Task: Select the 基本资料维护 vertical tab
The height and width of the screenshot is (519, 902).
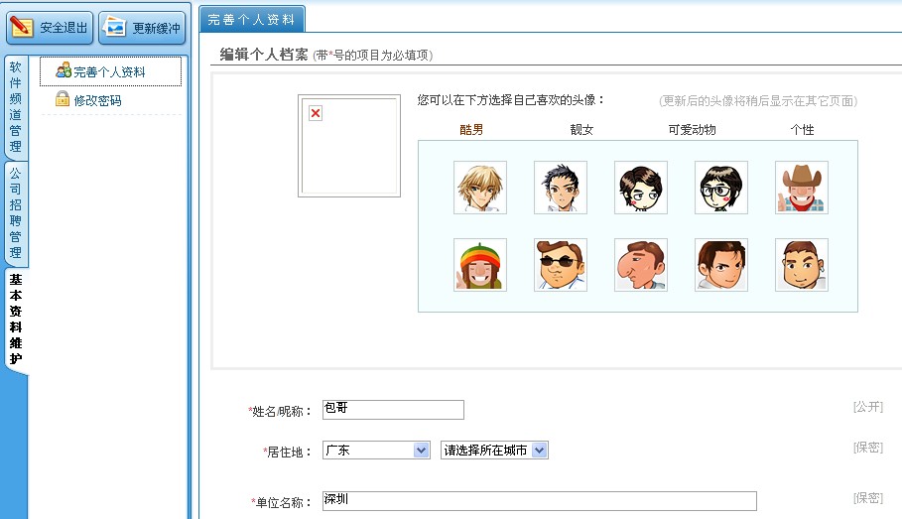Action: click(x=16, y=320)
